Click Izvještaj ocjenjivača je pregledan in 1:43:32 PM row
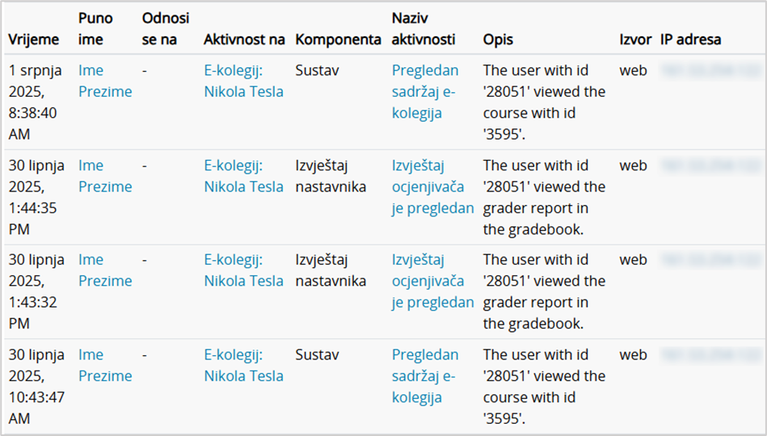This screenshot has height=436, width=767. pyautogui.click(x=432, y=281)
